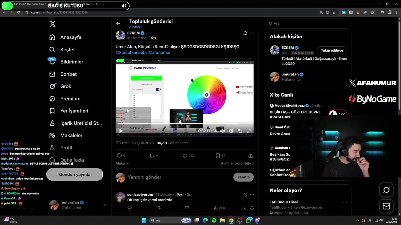Bookmark this page with the star icon

(334, 12)
